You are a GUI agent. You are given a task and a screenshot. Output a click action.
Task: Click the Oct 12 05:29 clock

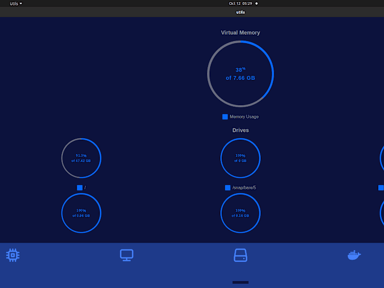click(x=241, y=3)
